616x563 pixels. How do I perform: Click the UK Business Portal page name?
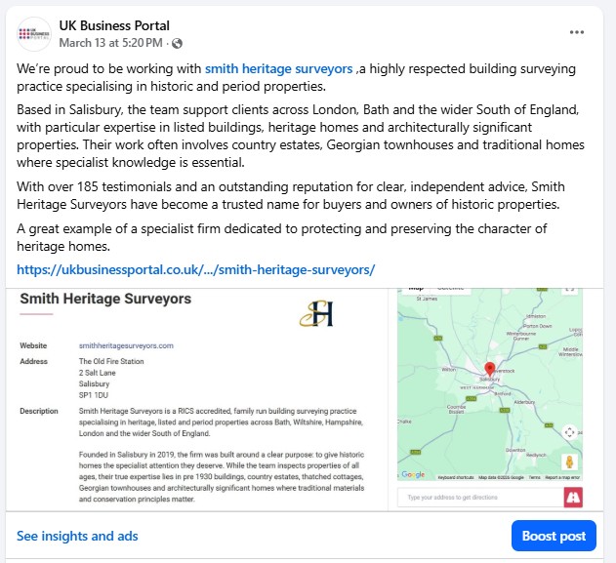[114, 25]
